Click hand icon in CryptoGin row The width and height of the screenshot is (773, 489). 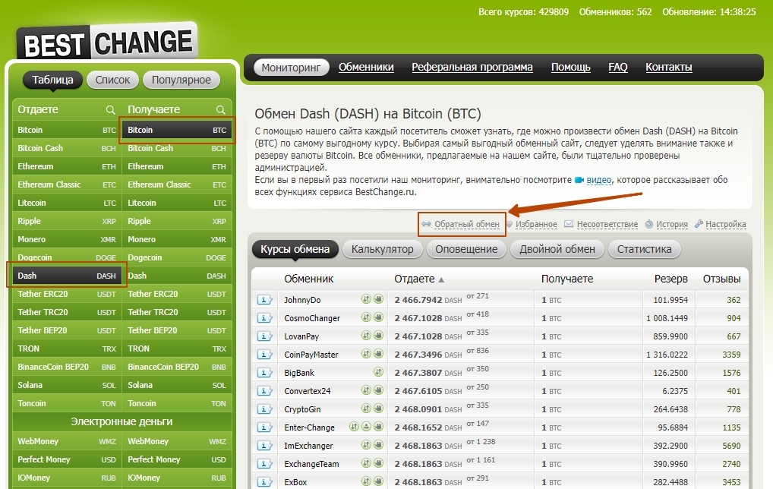coord(378,409)
